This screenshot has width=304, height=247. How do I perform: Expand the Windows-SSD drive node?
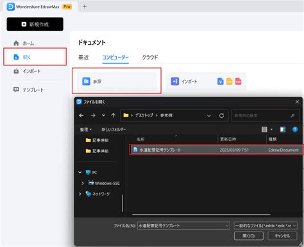point(83,183)
